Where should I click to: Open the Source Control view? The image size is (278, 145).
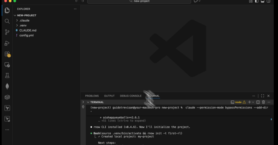pyautogui.click(x=7, y=32)
